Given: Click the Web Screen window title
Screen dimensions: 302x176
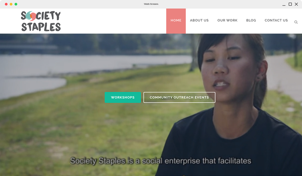Looking at the screenshot, I should pos(151,4).
